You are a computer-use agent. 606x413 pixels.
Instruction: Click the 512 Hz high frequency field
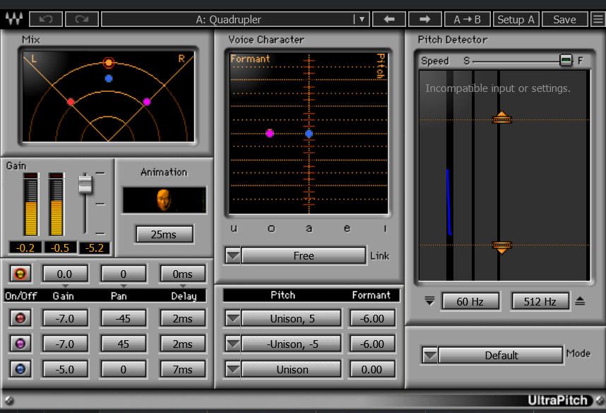[540, 301]
